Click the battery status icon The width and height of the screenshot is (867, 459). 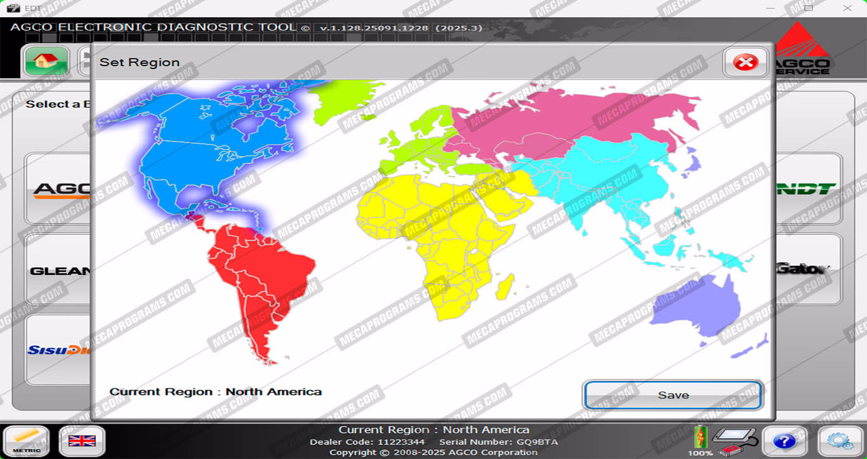[x=700, y=438]
